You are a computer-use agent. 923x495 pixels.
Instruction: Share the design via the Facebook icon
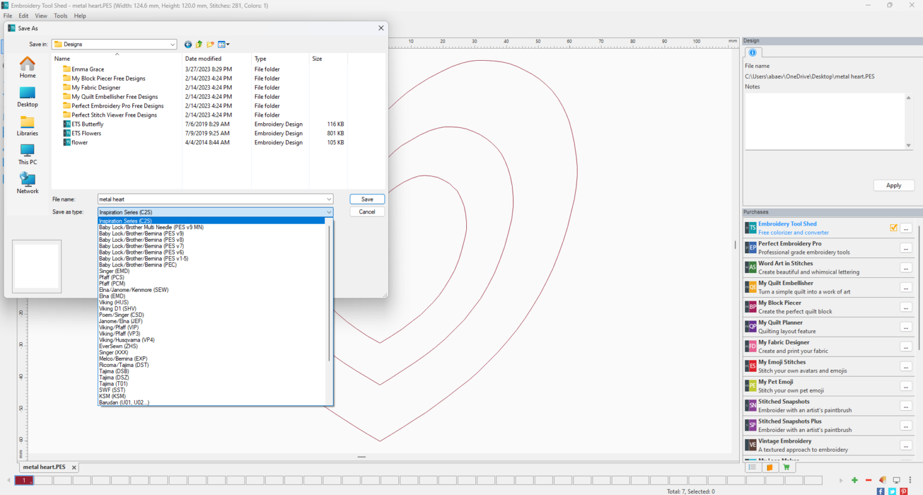click(879, 490)
